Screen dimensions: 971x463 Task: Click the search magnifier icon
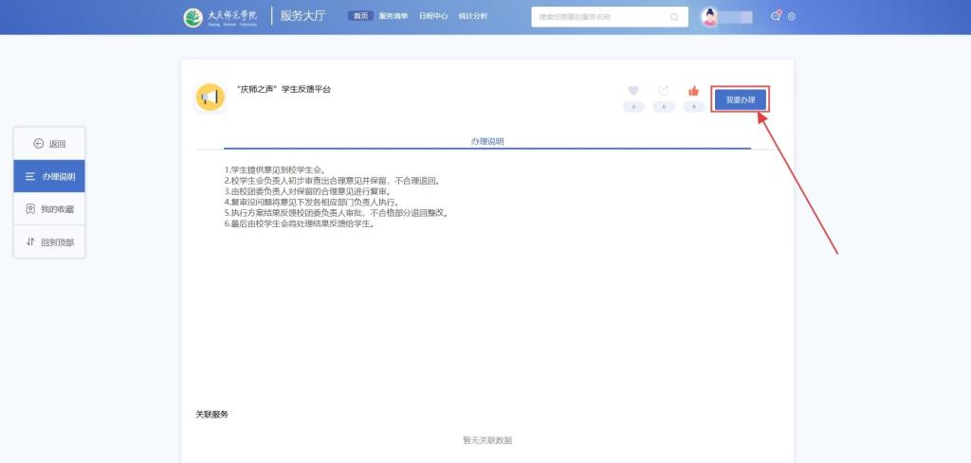(x=674, y=17)
